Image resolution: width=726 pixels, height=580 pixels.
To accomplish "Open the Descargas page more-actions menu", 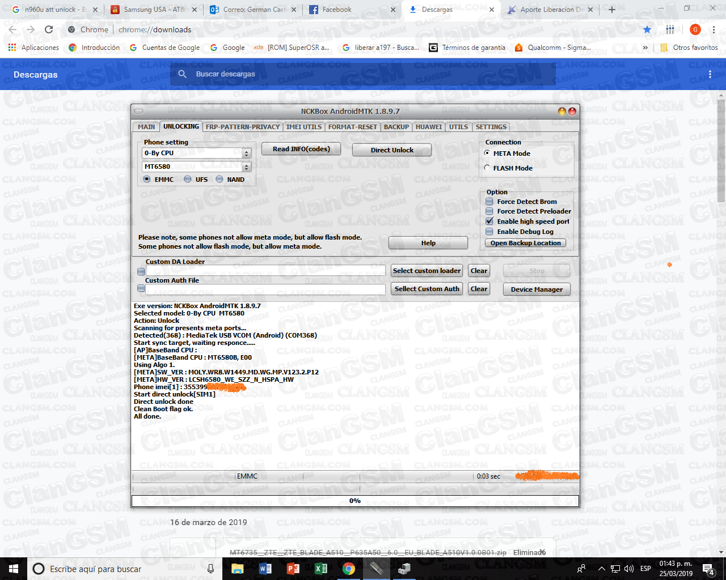I will pos(710,74).
